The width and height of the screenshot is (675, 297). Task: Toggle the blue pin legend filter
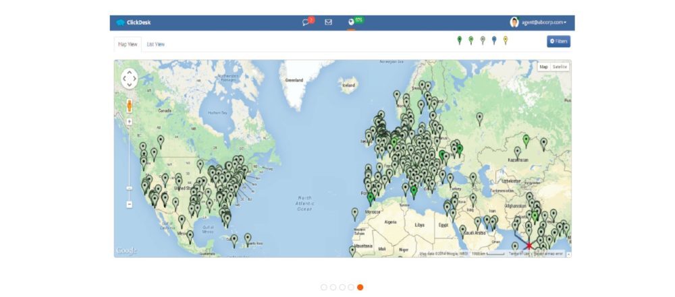(x=494, y=40)
